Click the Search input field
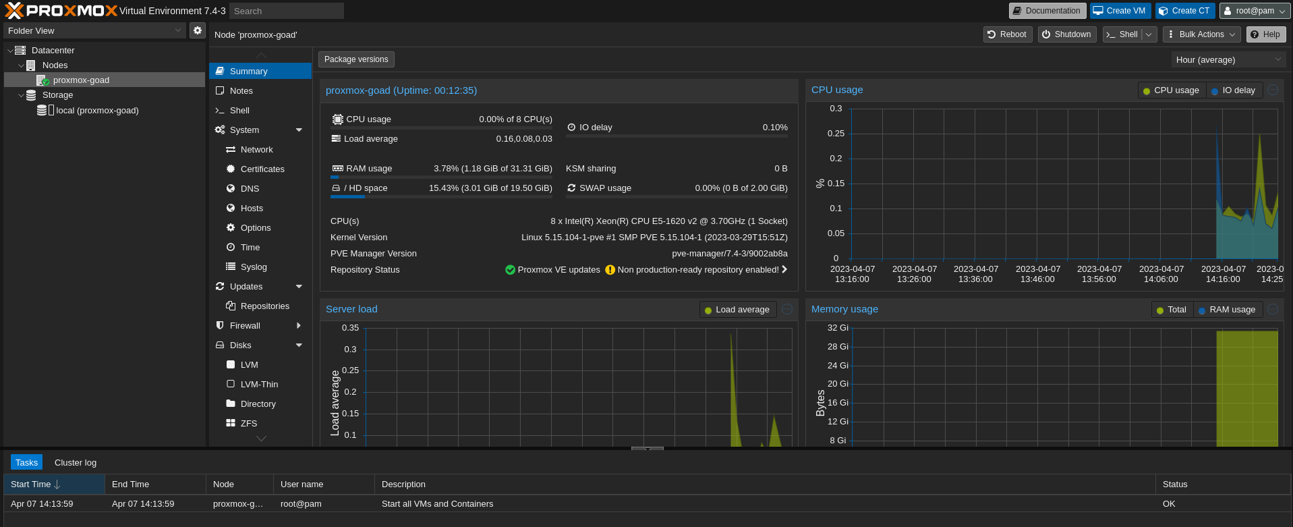1293x527 pixels. point(287,11)
